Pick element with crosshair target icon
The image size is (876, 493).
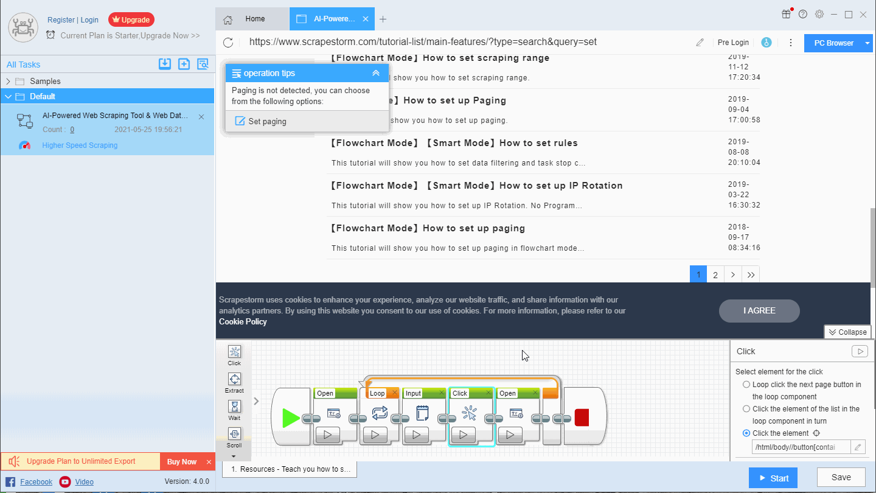point(817,433)
